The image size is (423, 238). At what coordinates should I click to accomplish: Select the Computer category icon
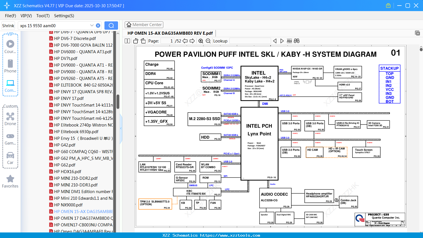pyautogui.click(x=10, y=86)
